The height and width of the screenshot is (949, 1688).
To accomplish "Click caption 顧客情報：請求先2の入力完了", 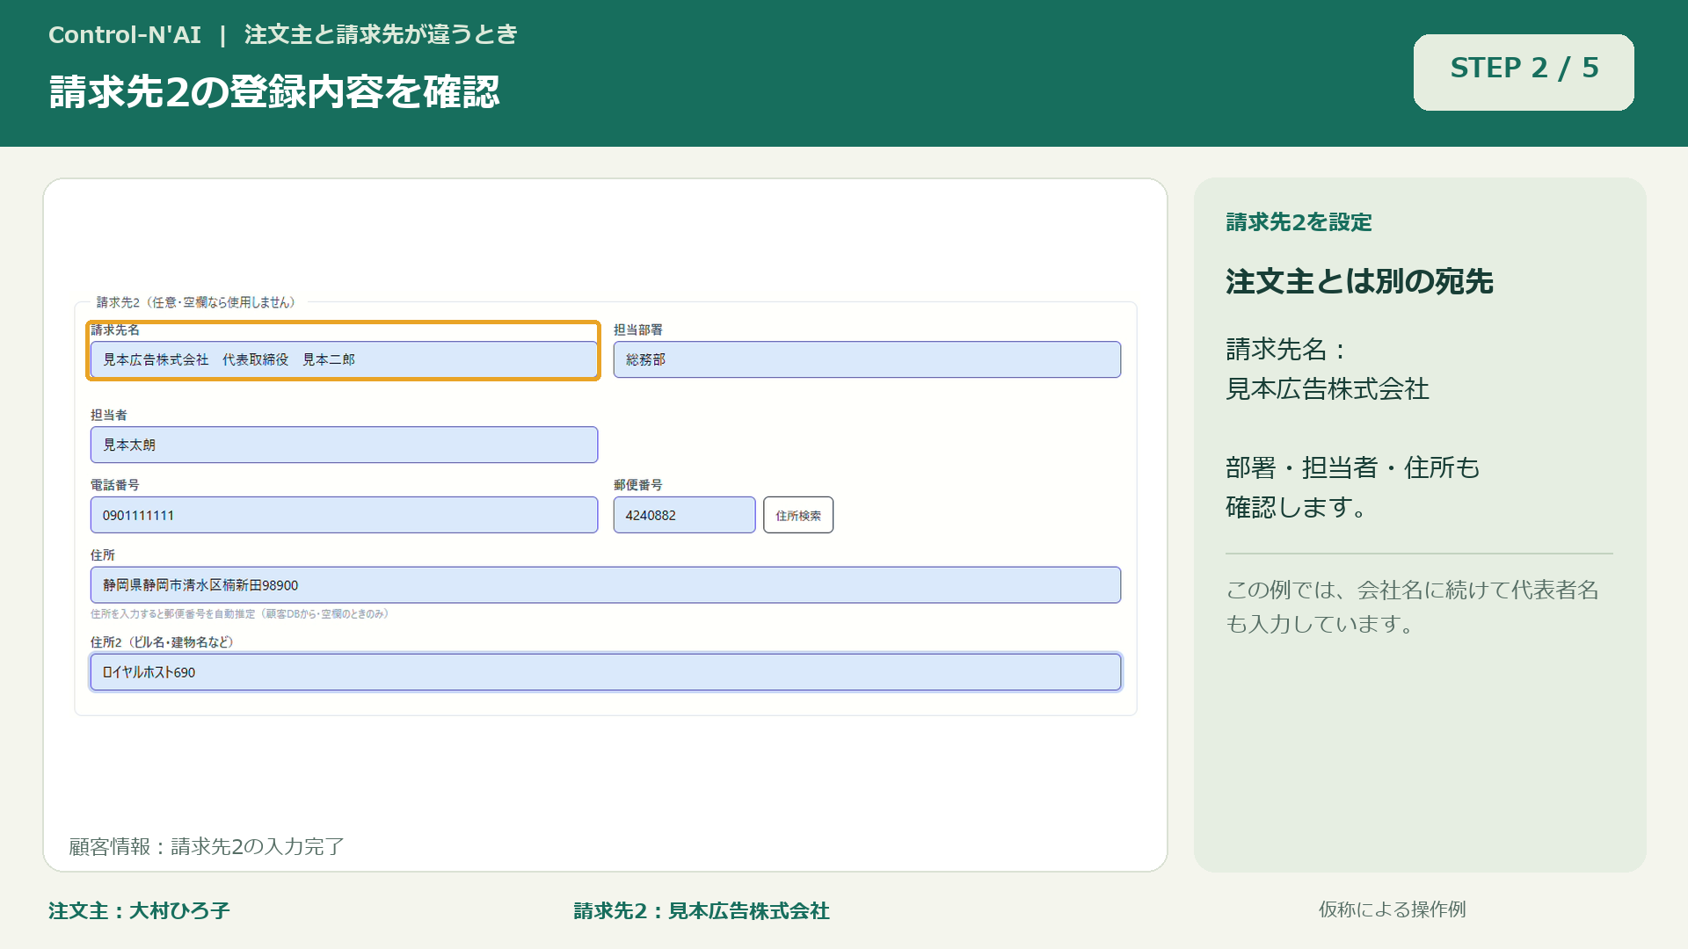I will point(207,846).
